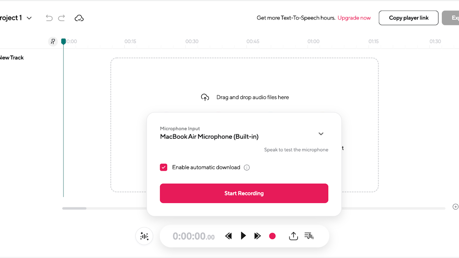Click the pin icon beside the timeline ruler
The image size is (459, 258).
click(x=53, y=42)
